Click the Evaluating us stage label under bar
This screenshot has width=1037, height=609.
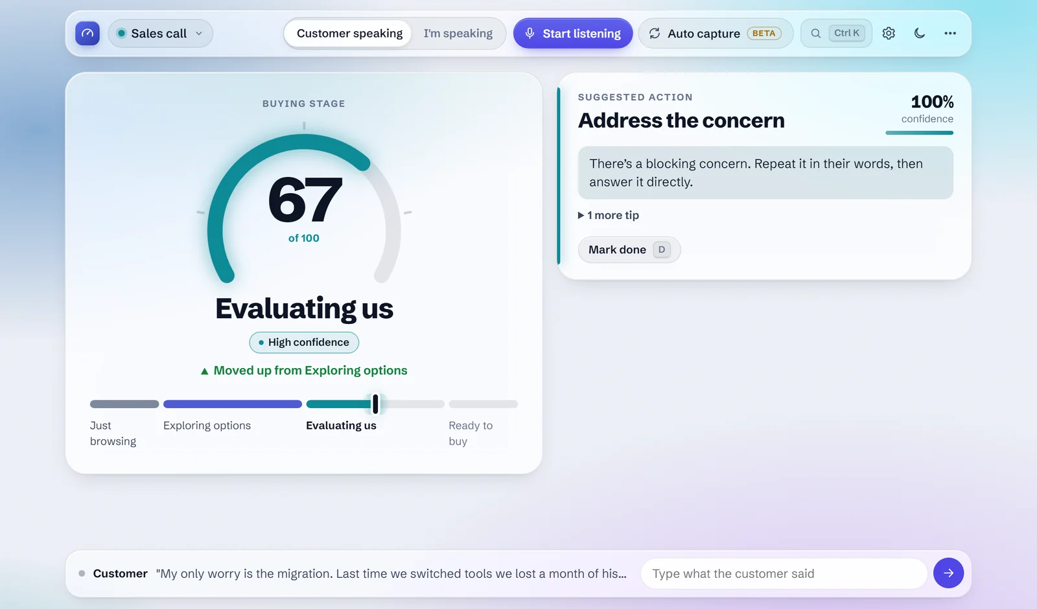tap(341, 426)
